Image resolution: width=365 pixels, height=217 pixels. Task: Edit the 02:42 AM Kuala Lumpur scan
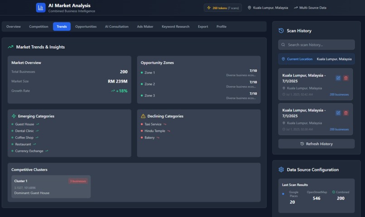[338, 78]
